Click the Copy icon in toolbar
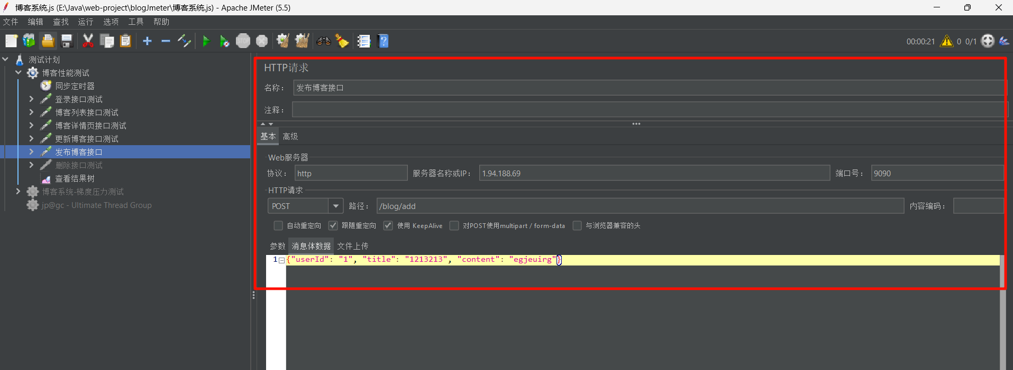This screenshot has width=1013, height=370. (x=107, y=41)
